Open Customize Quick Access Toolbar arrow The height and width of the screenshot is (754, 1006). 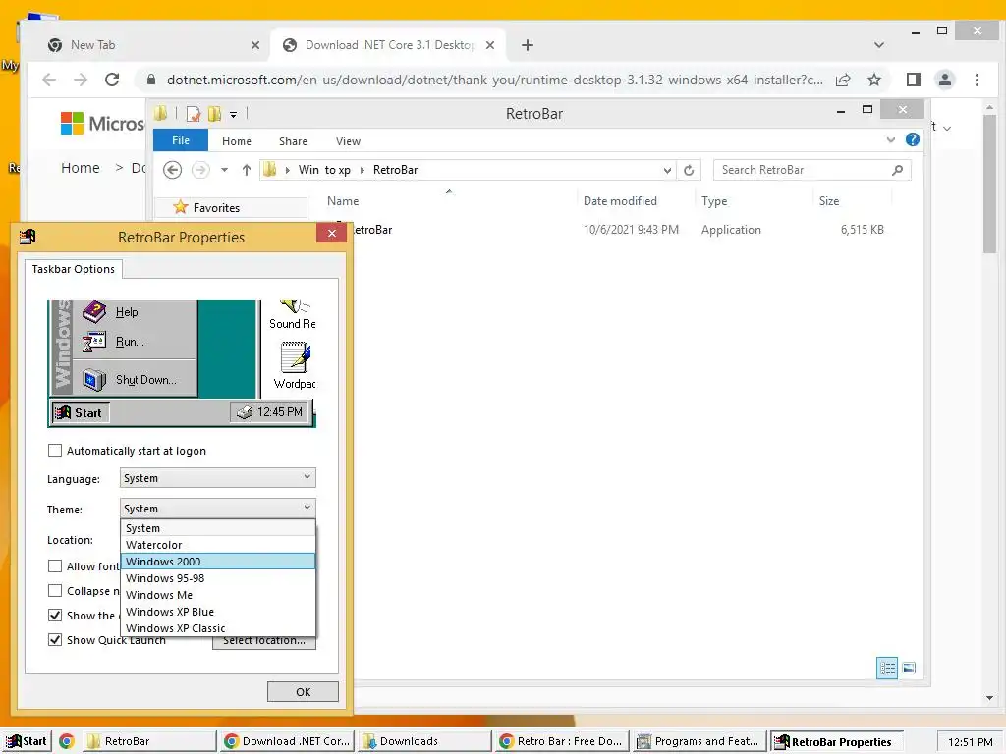pos(234,115)
